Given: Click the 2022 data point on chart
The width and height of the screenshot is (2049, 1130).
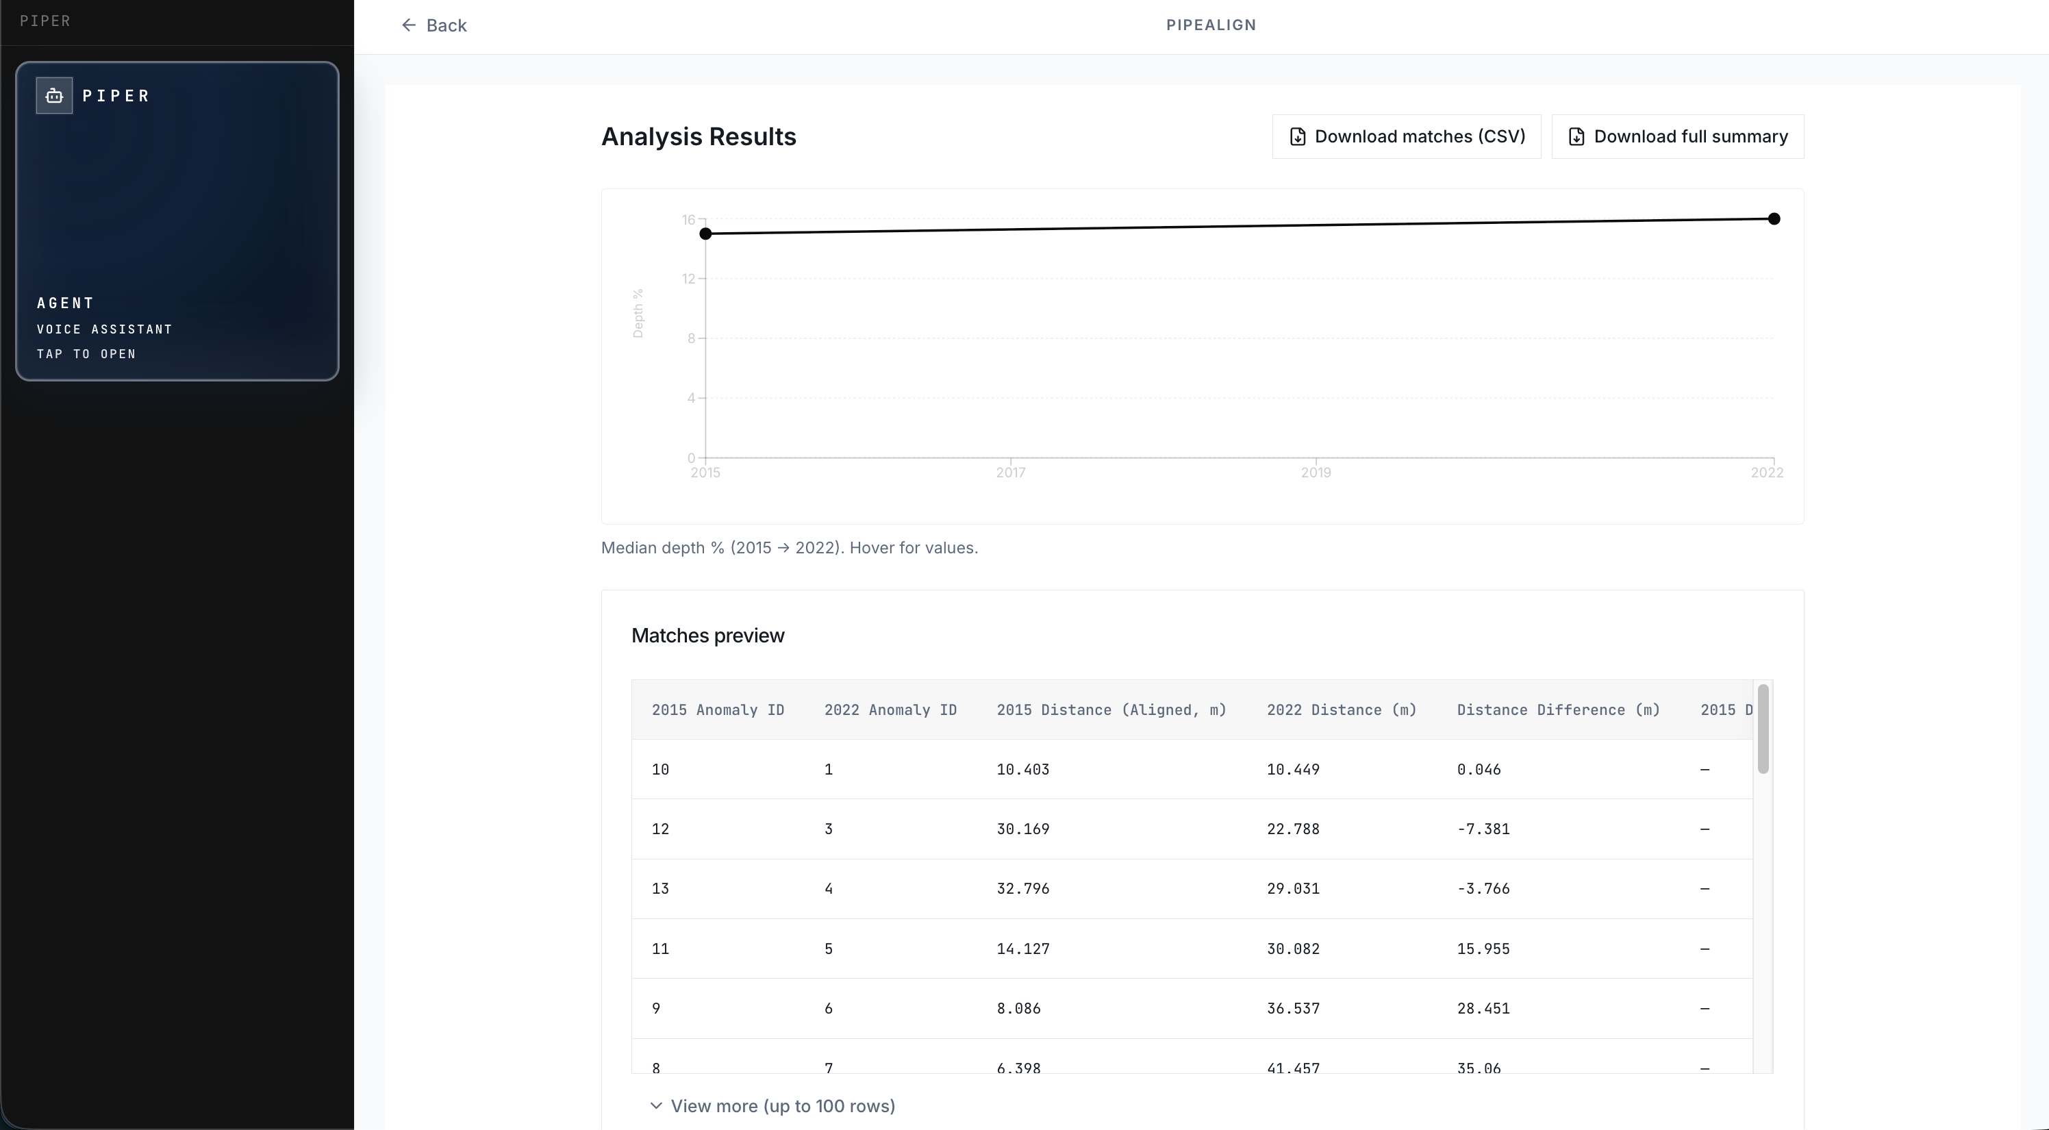Looking at the screenshot, I should tap(1774, 218).
